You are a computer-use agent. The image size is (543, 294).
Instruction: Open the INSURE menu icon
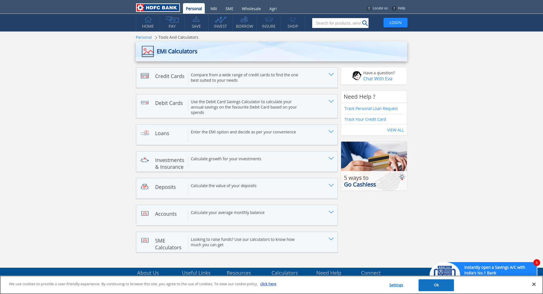coord(269,20)
